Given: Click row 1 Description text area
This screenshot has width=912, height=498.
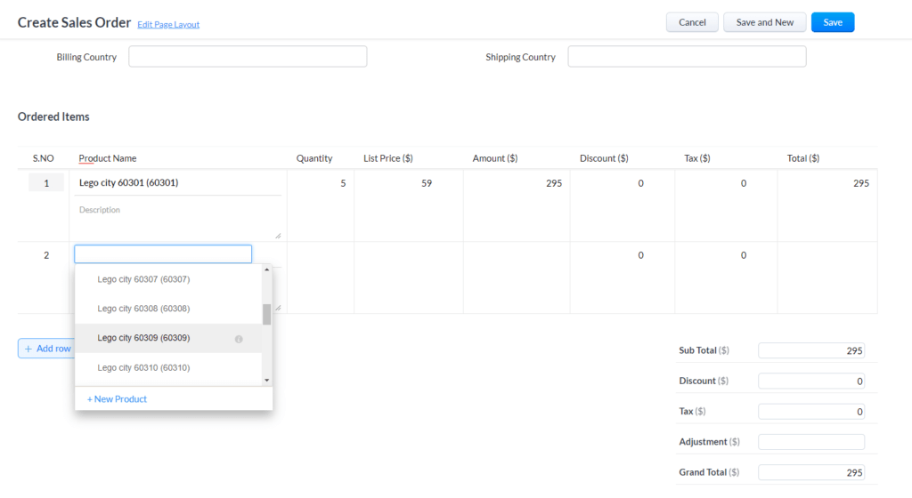Looking at the screenshot, I should coord(178,218).
